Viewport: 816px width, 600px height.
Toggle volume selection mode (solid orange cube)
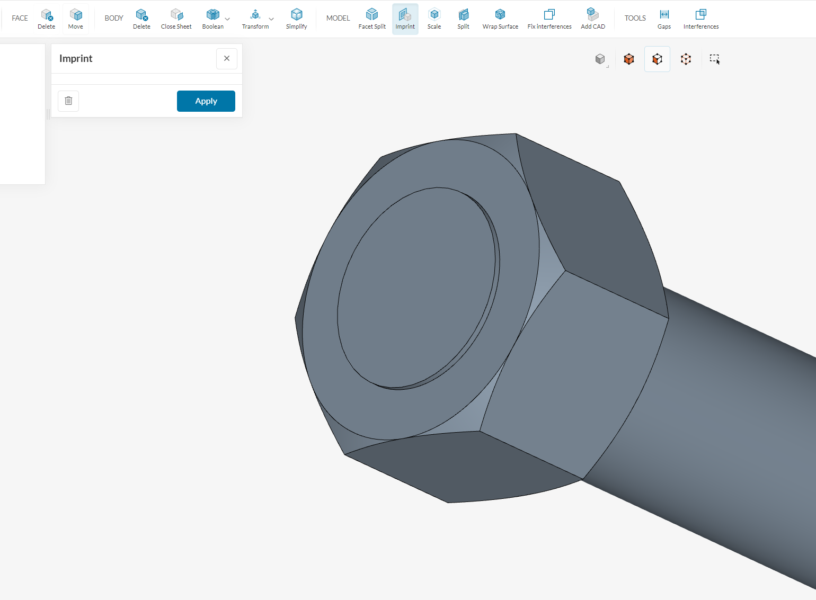coord(629,59)
